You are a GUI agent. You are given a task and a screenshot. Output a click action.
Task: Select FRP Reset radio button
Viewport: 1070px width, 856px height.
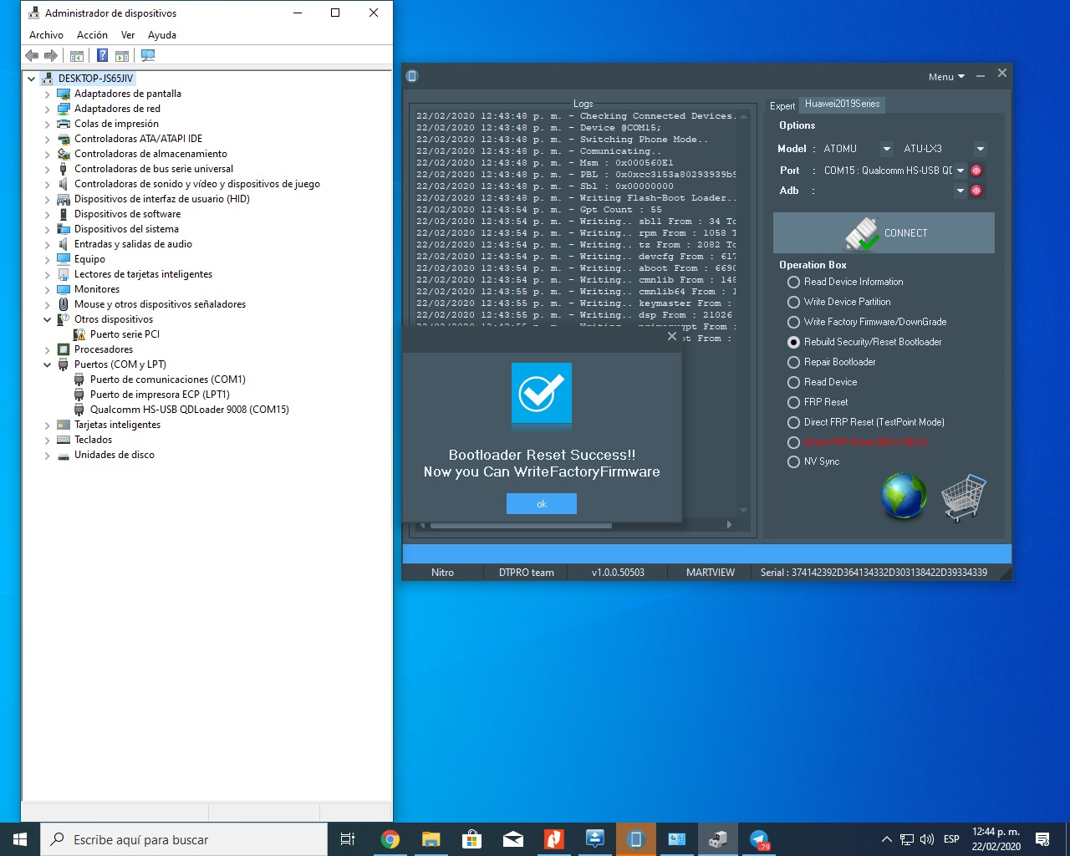point(793,402)
